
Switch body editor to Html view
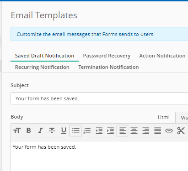coord(164,117)
